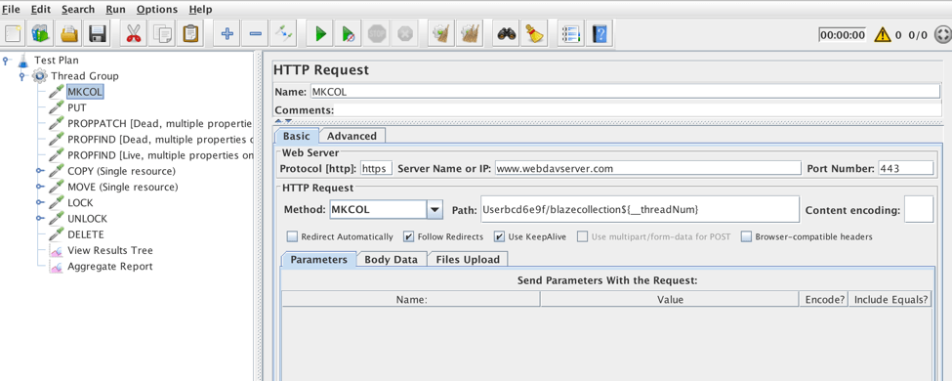Screen dimensions: 952x381
Task: Search the tree binoculars icon
Action: pyautogui.click(x=507, y=33)
